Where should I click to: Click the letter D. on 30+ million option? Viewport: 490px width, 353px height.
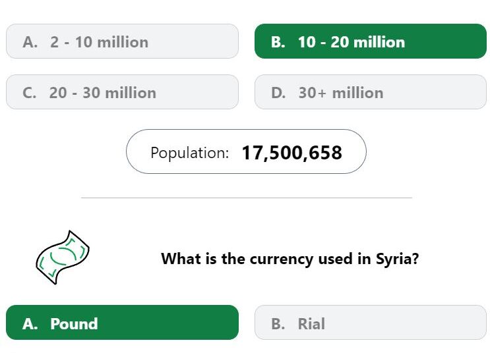[x=278, y=93]
